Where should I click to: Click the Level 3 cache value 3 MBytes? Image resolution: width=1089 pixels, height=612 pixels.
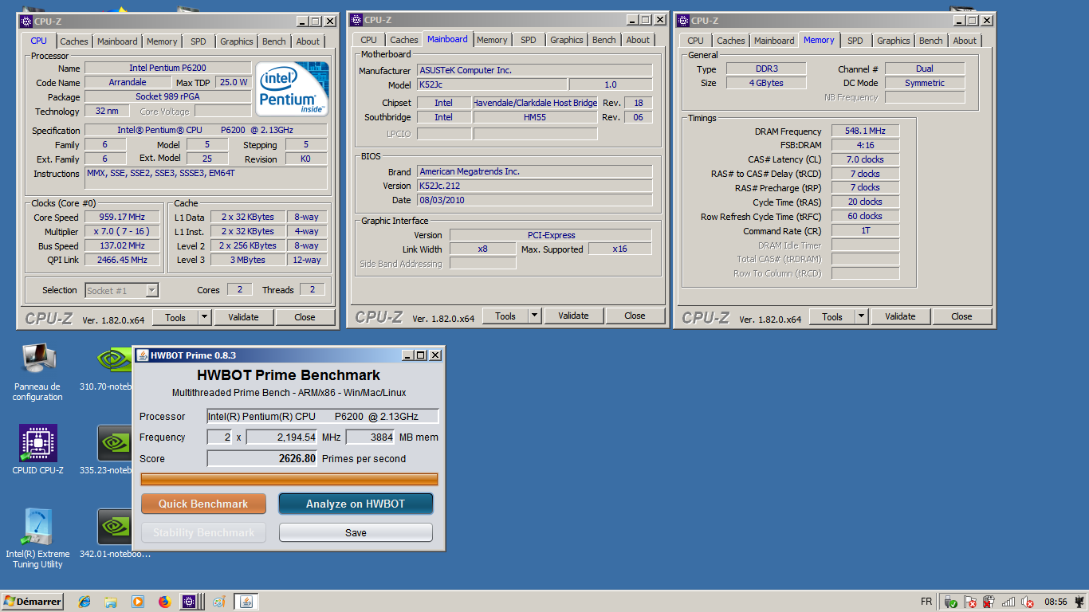[x=248, y=260]
